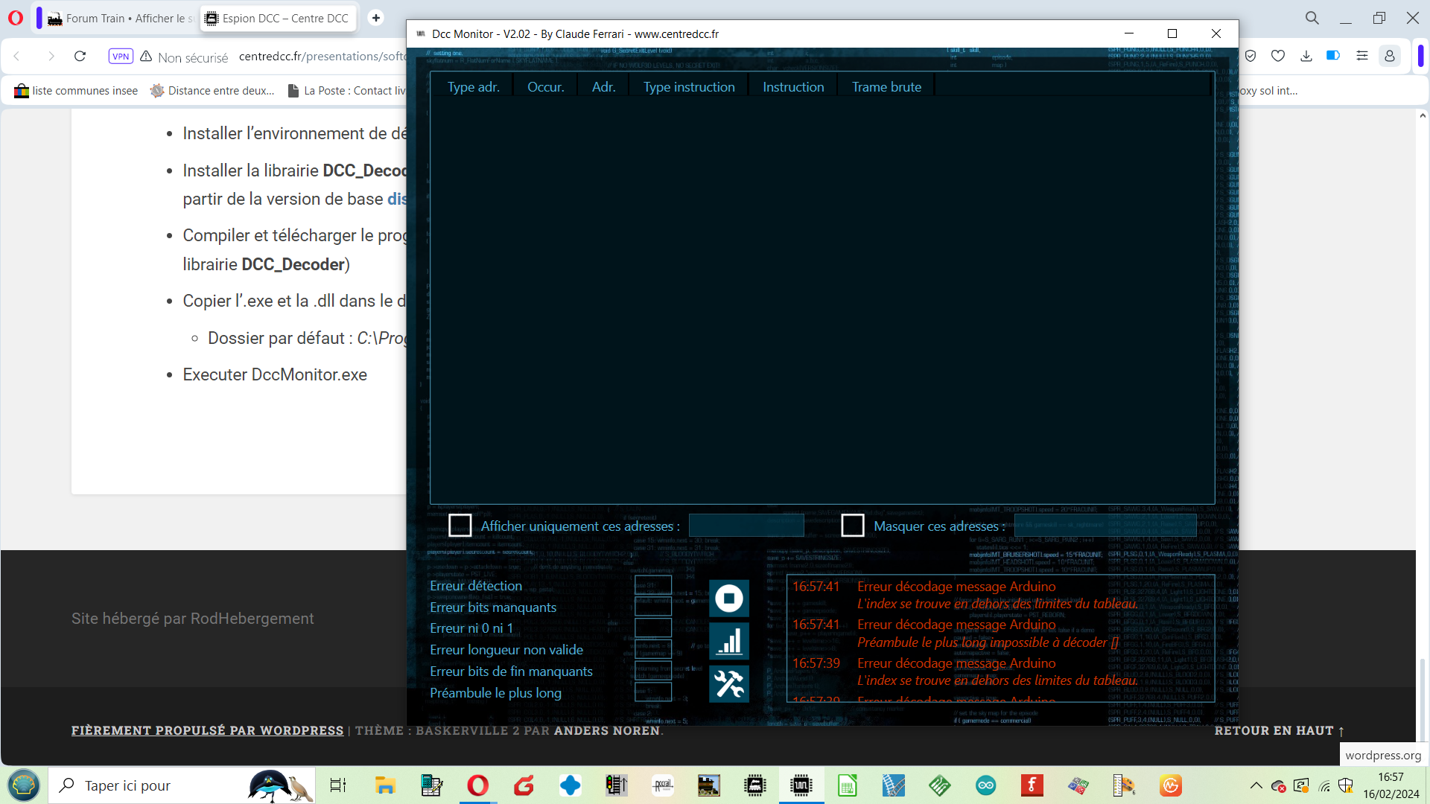The image size is (1430, 804).
Task: Click the show-only addresses input field
Action: pos(746,526)
